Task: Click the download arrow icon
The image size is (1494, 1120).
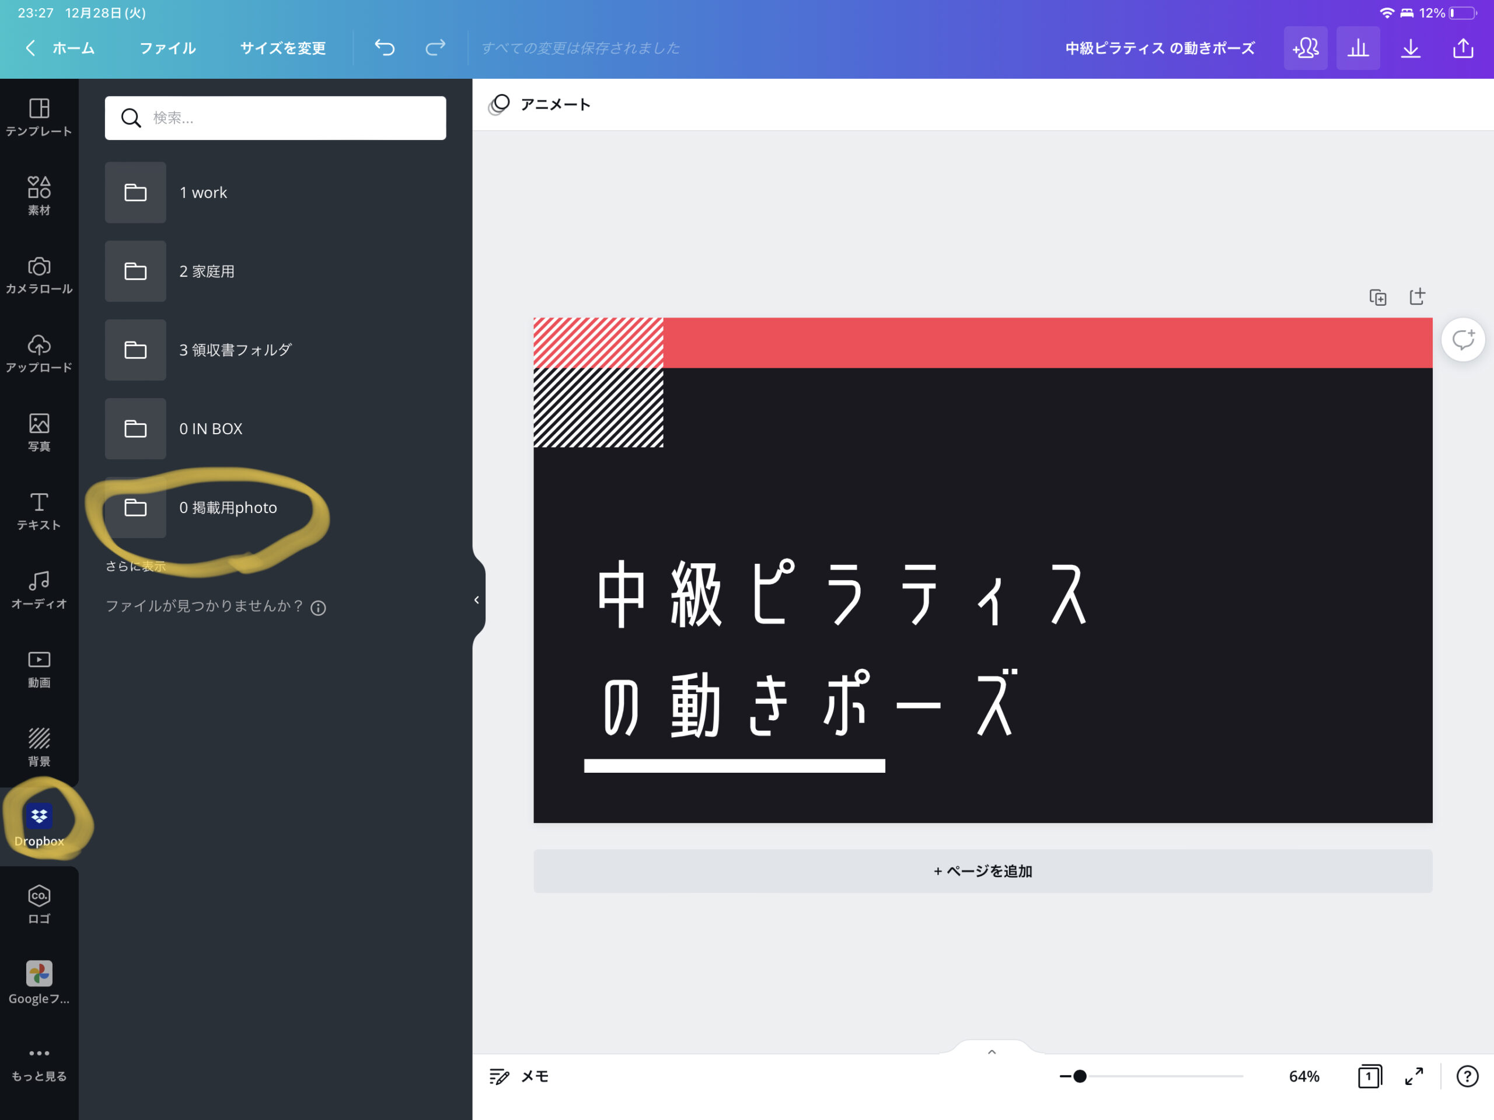Action: pos(1410,48)
